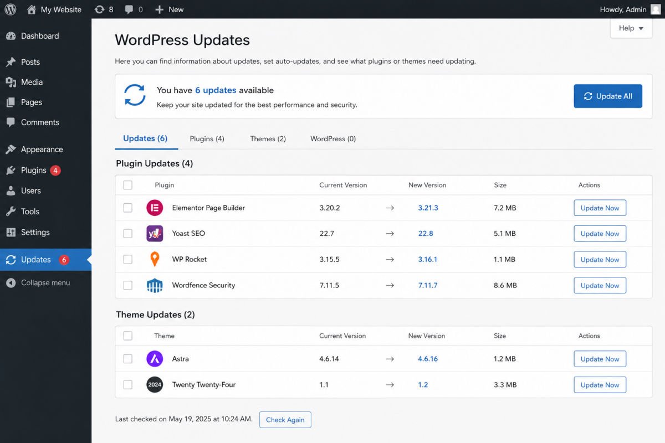Click the WordPress logo in admin bar

coord(11,9)
